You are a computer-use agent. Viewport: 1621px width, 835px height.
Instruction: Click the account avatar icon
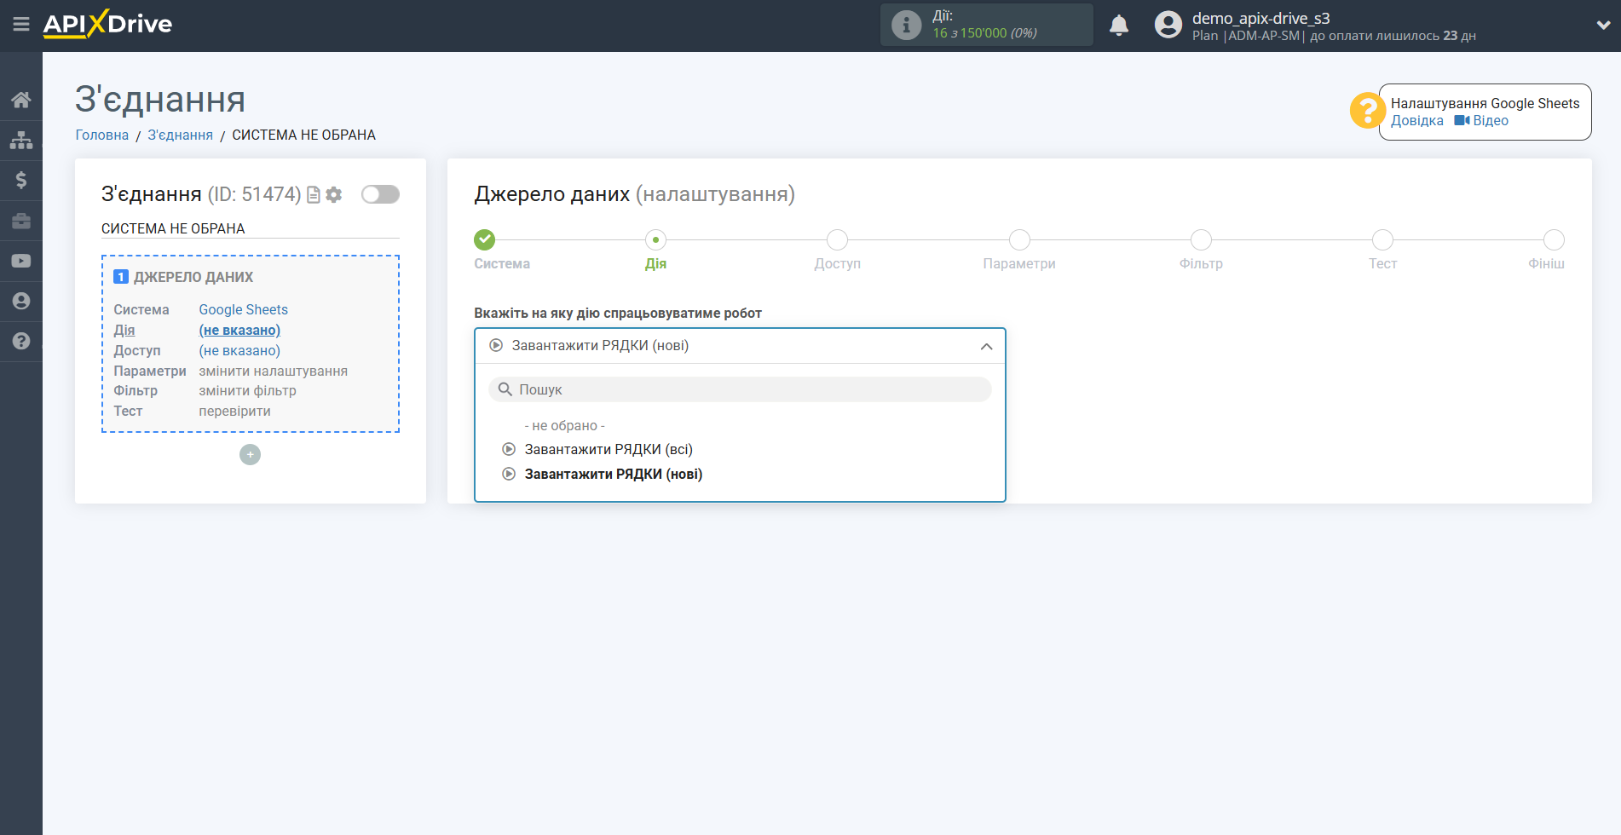1168,25
